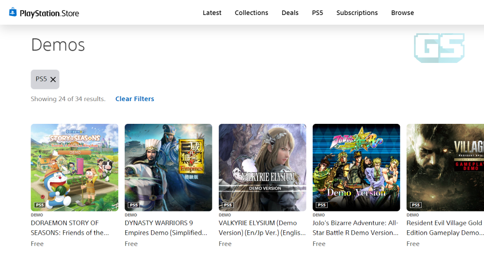
Task: Click the 'Showing 24 of 34 results.' text
Action: pos(68,99)
